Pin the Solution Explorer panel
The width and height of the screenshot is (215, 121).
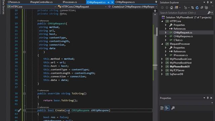tap(208, 2)
